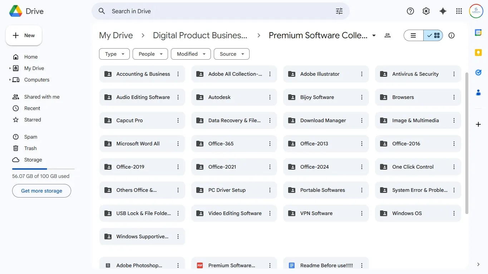Image resolution: width=488 pixels, height=274 pixels.
Task: Open options for the Capcut Pro folder
Action: (178, 120)
